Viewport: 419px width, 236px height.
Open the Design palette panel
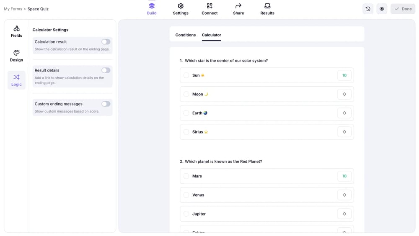(16, 56)
